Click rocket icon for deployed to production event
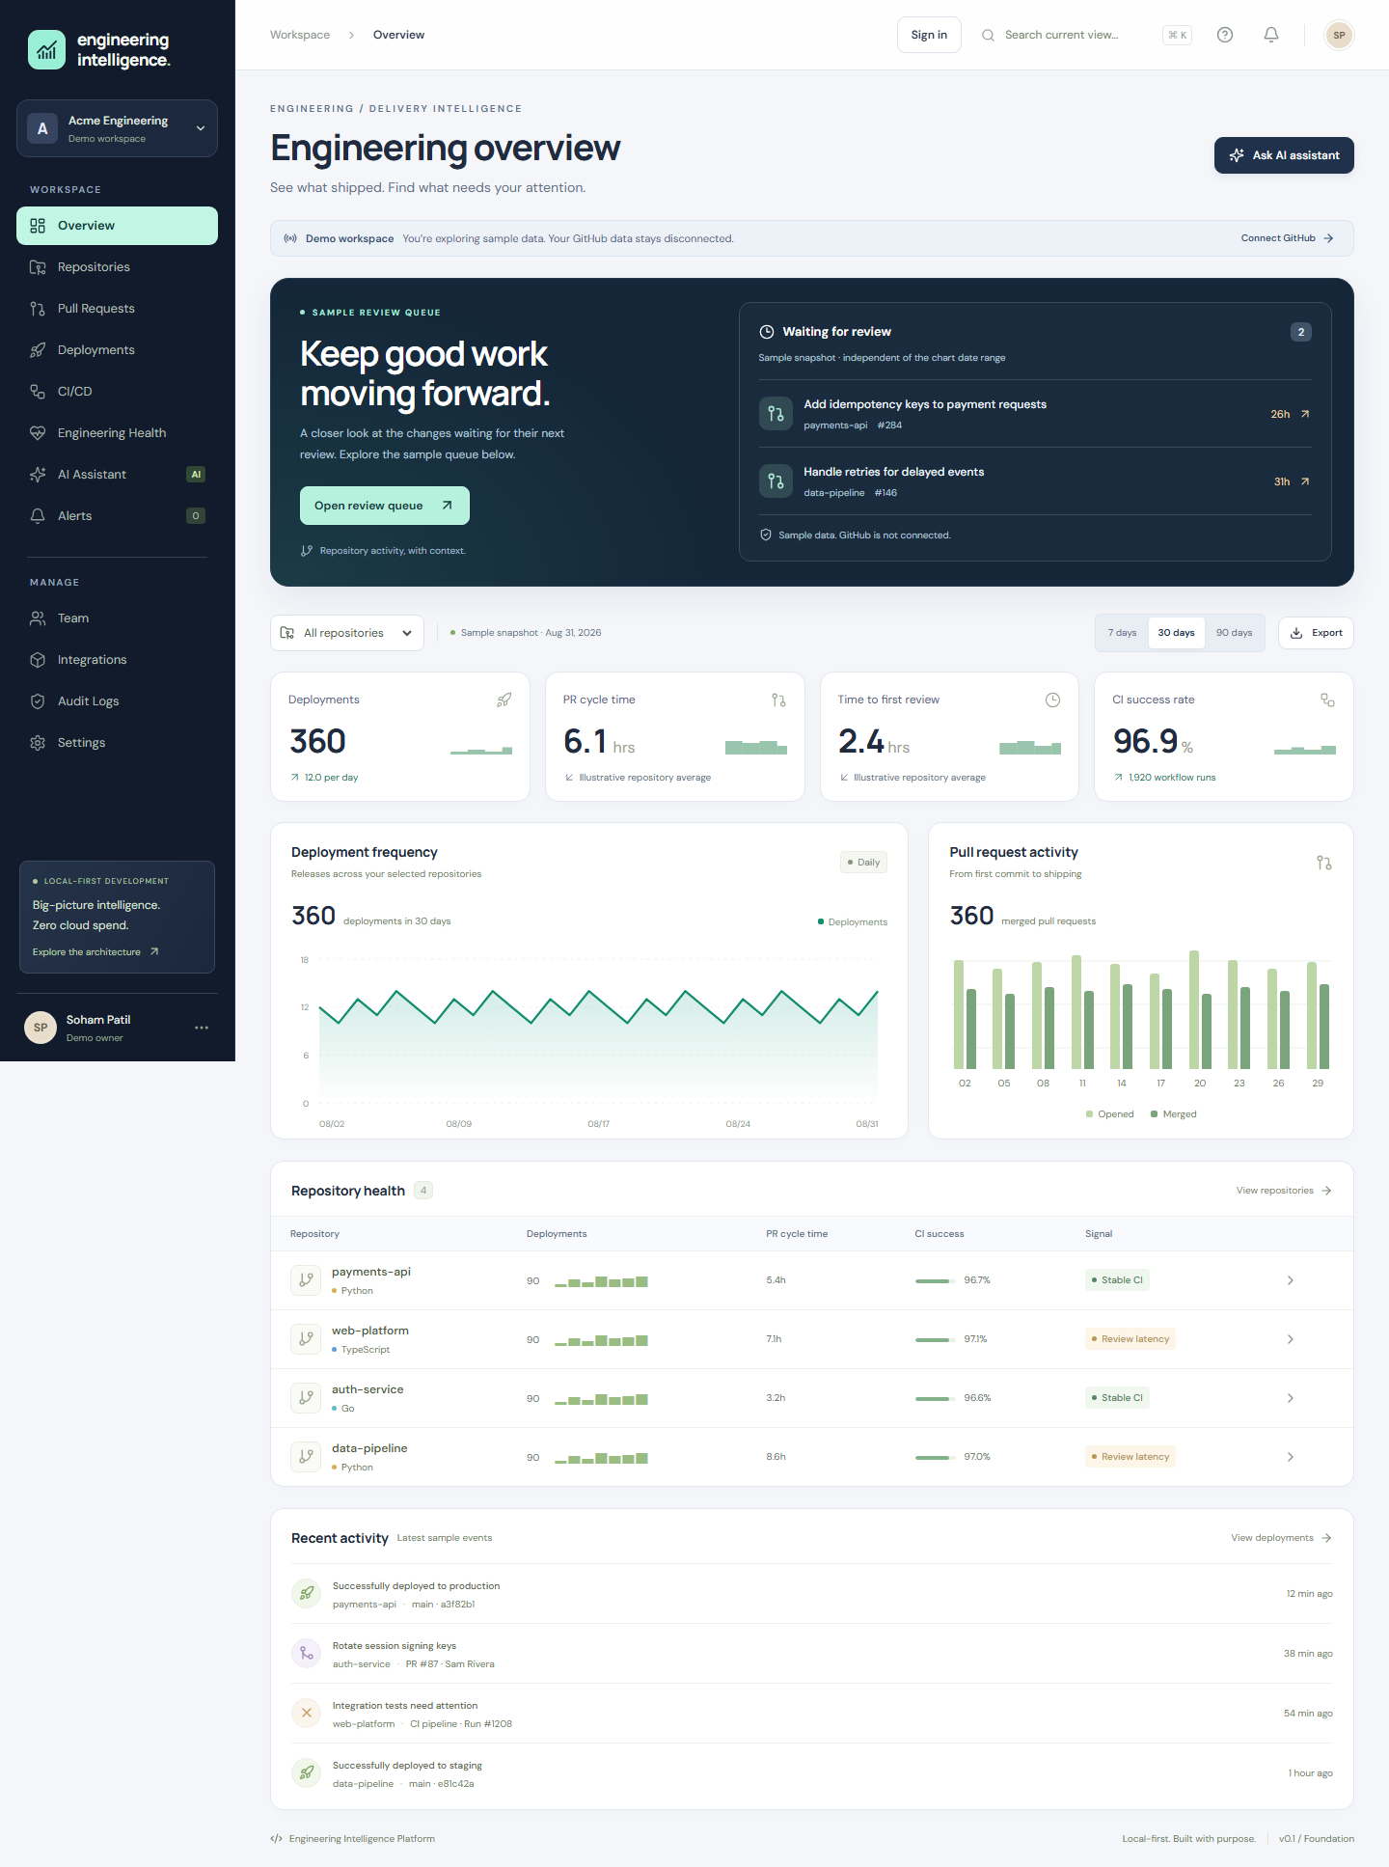This screenshot has width=1389, height=1867. coord(307,1593)
